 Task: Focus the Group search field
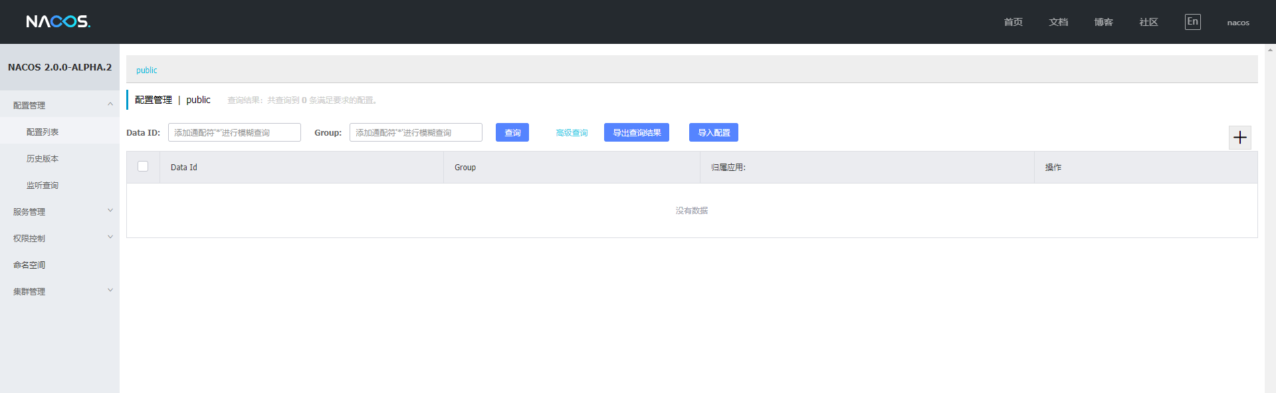pyautogui.click(x=416, y=132)
